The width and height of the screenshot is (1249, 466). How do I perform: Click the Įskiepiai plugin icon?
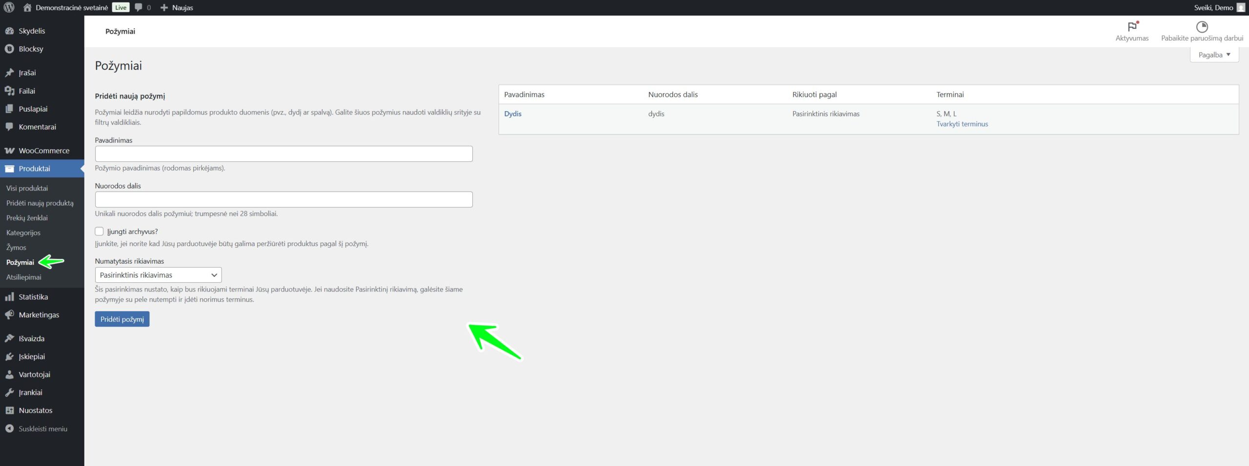point(9,357)
